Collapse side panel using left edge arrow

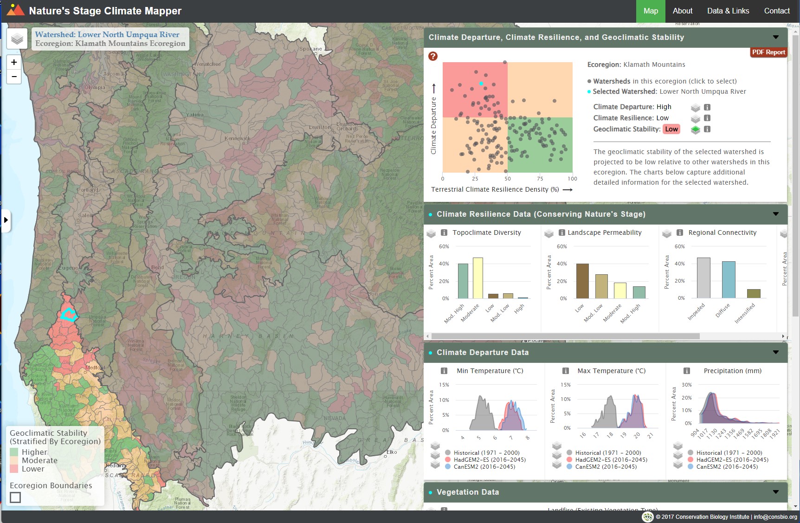pyautogui.click(x=6, y=220)
